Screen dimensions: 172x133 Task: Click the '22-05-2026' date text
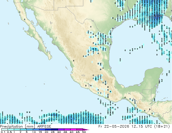pyautogui.click(x=117, y=126)
